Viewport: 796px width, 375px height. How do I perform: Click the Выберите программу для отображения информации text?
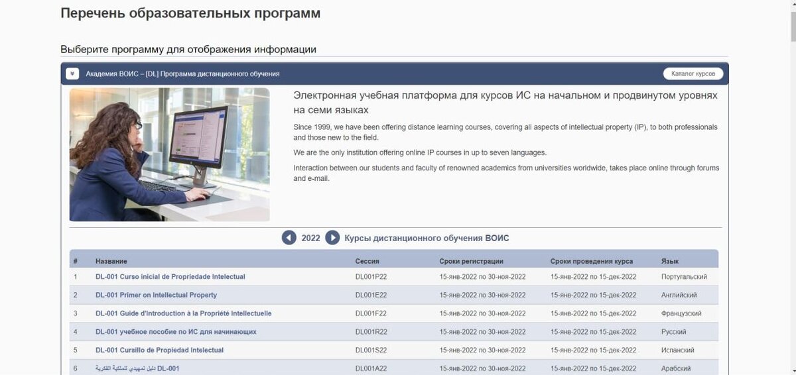pos(188,49)
